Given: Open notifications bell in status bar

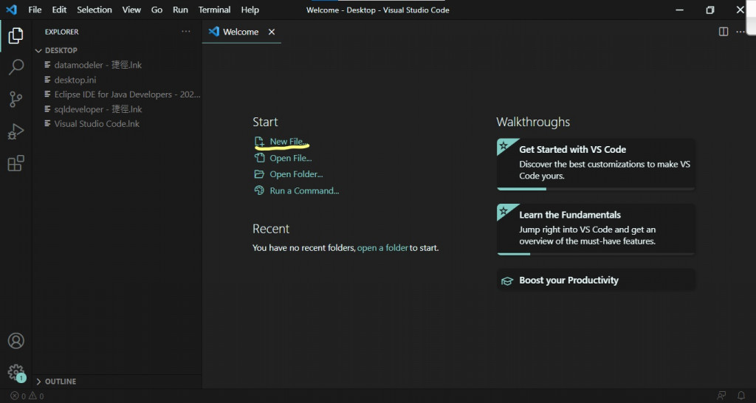Looking at the screenshot, I should (741, 396).
